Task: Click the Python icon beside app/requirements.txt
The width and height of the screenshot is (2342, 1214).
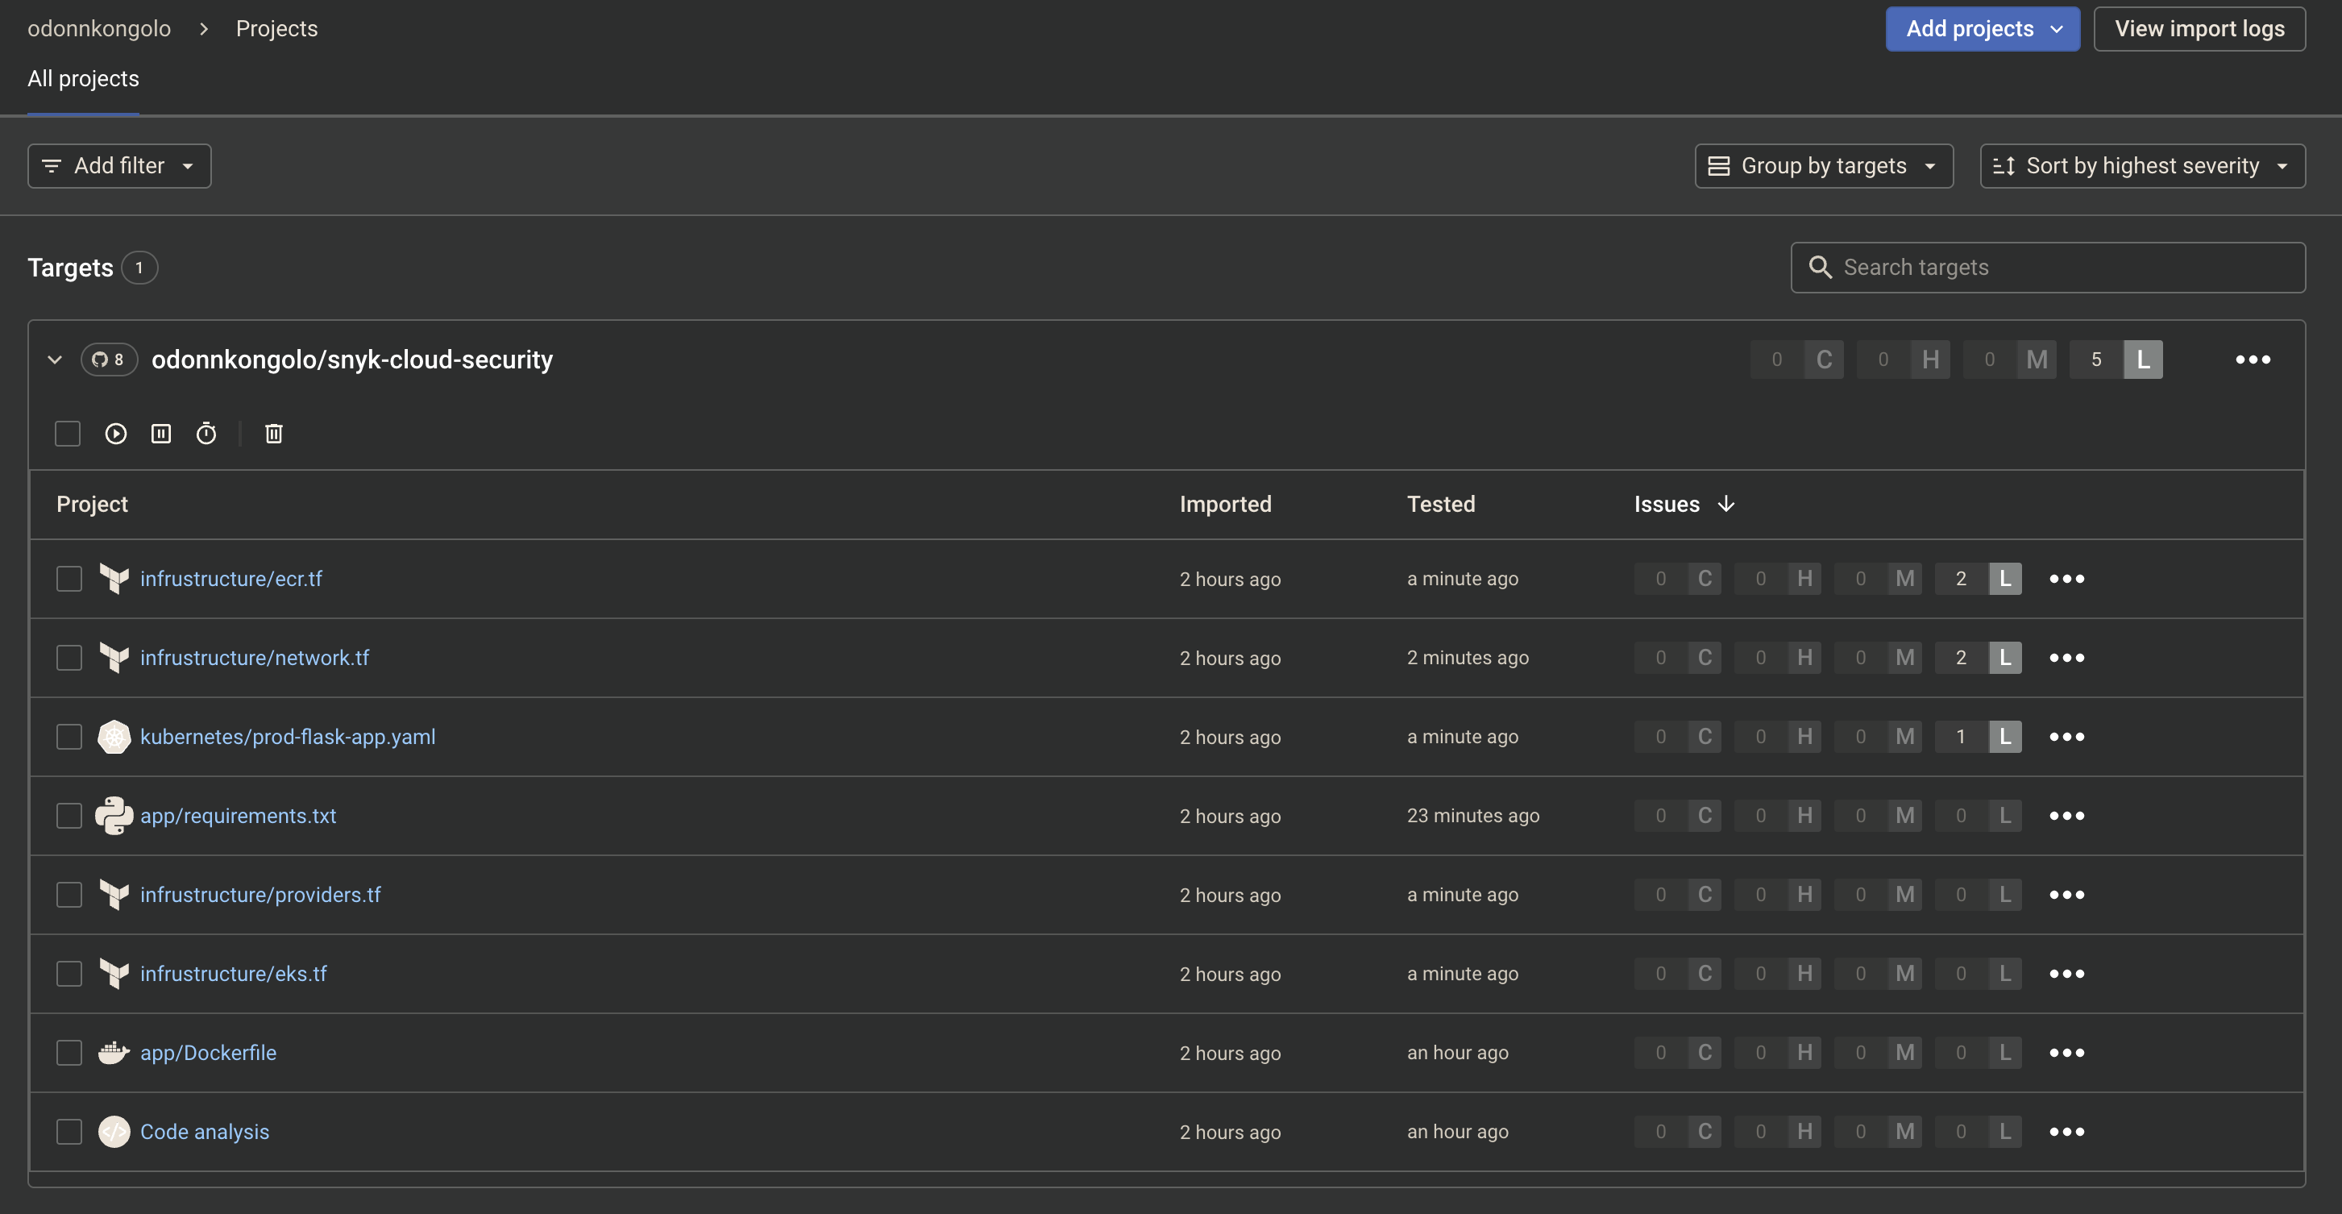Action: click(114, 816)
